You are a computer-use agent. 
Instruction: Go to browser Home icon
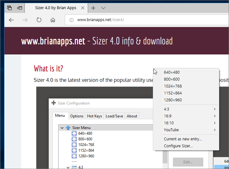[53, 20]
